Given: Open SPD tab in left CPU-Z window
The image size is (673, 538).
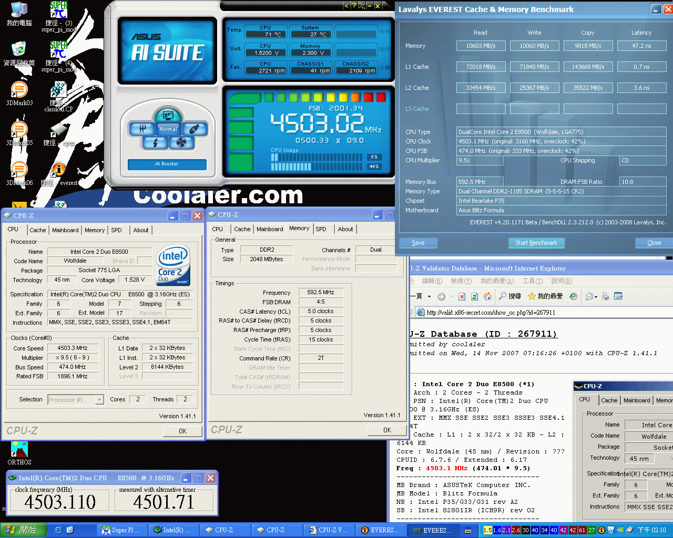Looking at the screenshot, I should coord(117,230).
